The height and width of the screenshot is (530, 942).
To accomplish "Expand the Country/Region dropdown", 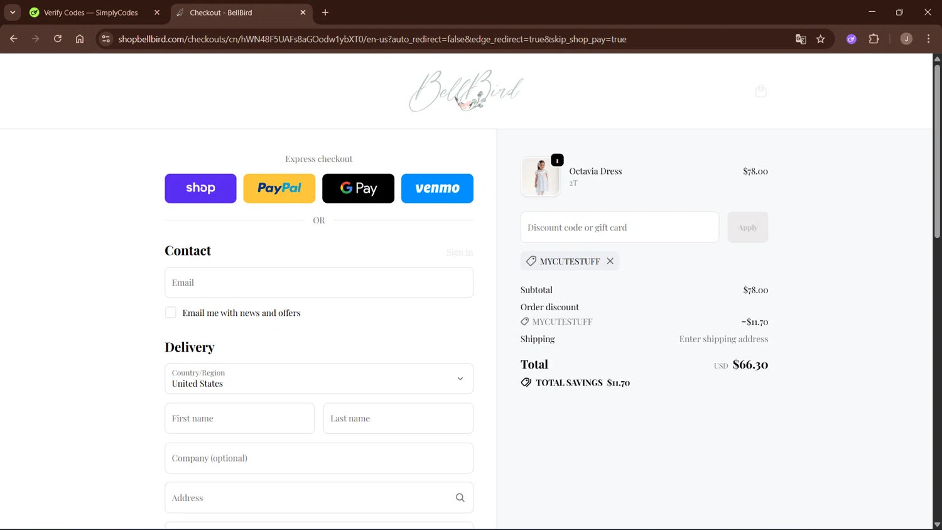I will tap(319, 379).
